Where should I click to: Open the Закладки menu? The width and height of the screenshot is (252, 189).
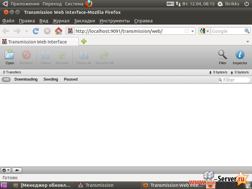tap(84, 21)
